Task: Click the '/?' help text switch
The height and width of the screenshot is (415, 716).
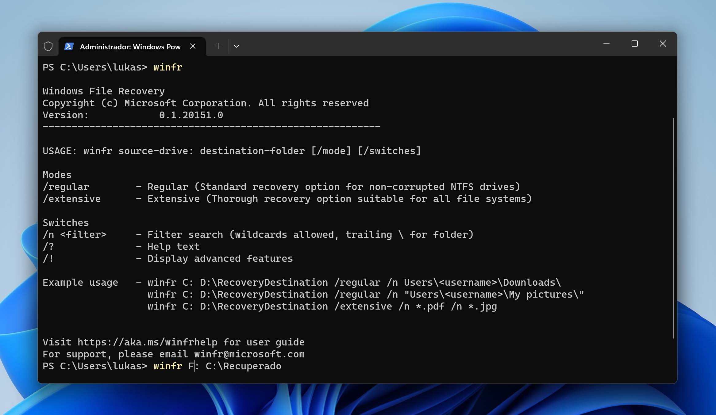Action: pyautogui.click(x=48, y=246)
